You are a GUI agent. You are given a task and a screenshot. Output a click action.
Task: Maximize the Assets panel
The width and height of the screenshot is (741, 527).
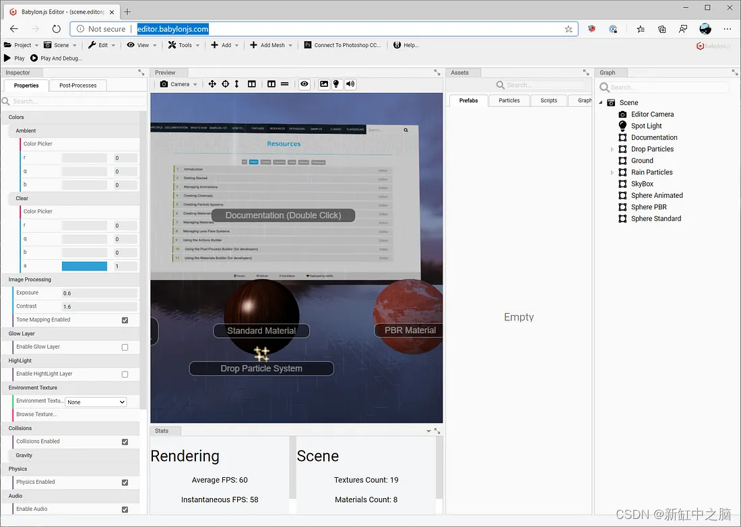click(x=586, y=72)
